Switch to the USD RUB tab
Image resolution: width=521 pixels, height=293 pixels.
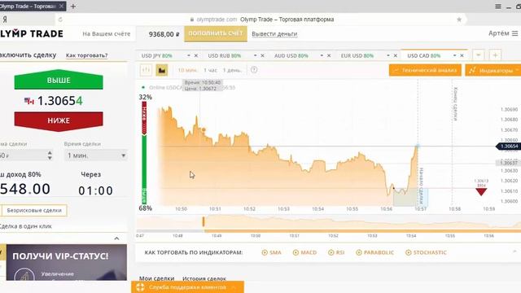click(x=225, y=56)
